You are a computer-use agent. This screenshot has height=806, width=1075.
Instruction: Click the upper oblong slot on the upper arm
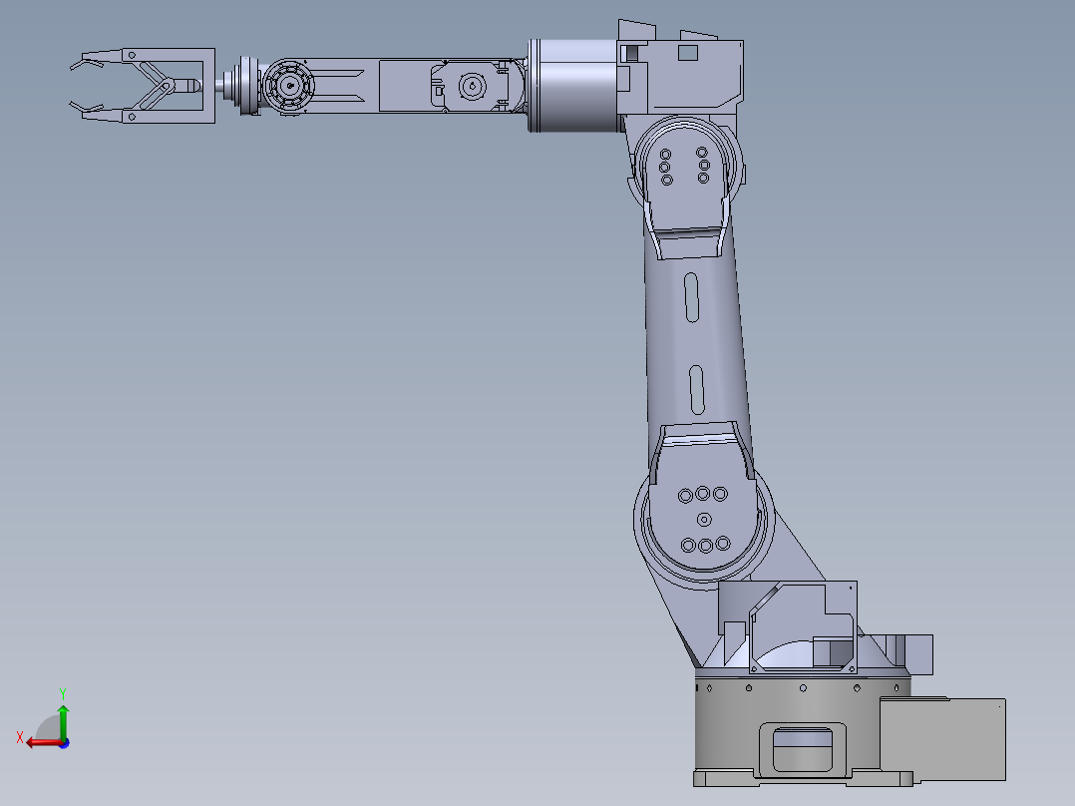[692, 297]
